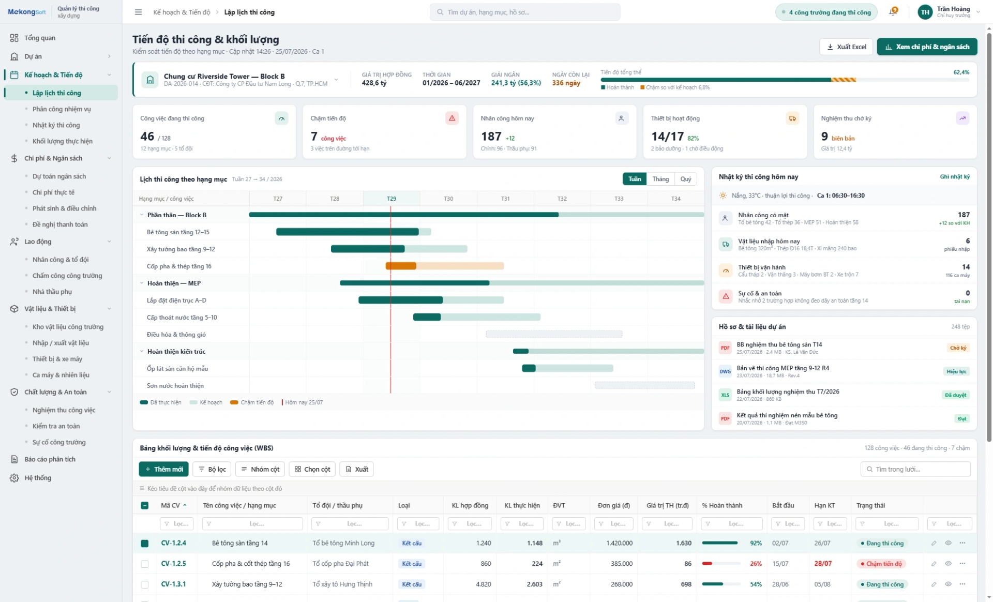Screen dimensions: 993x602
Task: Click the Ghi nhật ký link
Action: click(x=955, y=177)
